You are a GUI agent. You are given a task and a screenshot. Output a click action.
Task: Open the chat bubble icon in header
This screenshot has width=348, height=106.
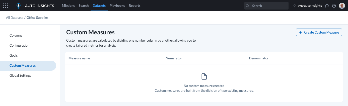327,6
